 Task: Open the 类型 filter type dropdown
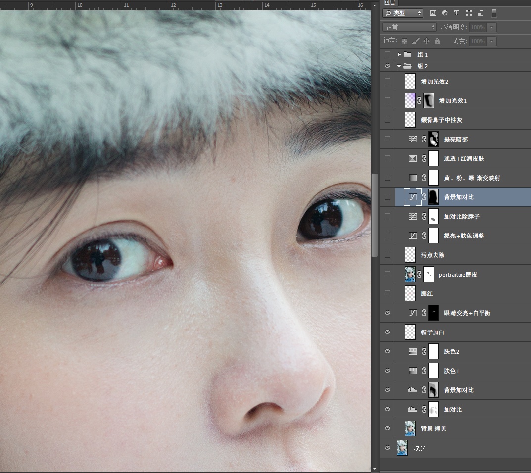tap(403, 13)
